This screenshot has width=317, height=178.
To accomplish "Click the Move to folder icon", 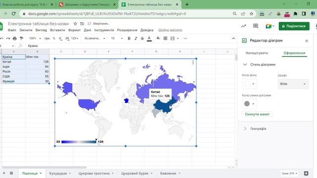I will pyautogui.click(x=82, y=24).
